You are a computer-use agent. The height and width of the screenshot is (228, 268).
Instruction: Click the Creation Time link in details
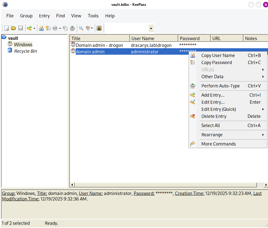pos(189,193)
